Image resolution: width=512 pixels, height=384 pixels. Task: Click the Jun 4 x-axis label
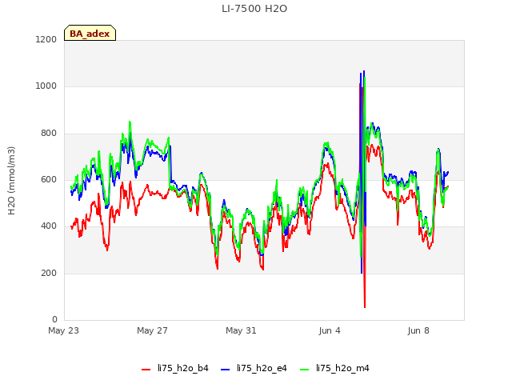coord(330,330)
